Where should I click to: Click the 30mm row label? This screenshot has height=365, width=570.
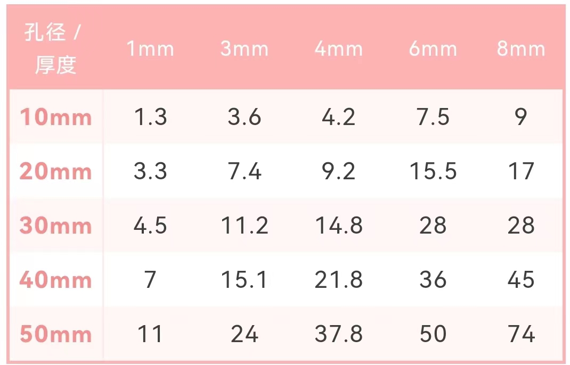tap(55, 225)
